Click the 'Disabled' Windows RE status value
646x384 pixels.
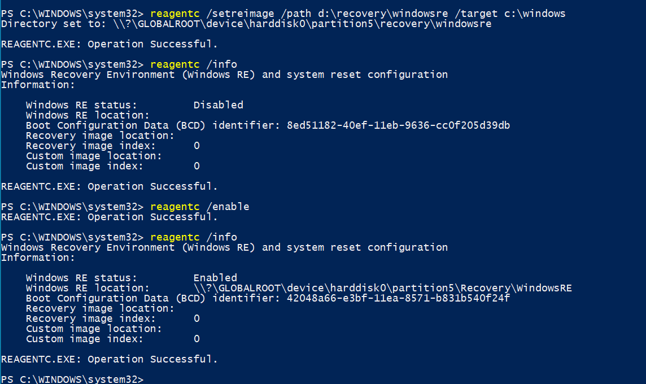tap(218, 105)
